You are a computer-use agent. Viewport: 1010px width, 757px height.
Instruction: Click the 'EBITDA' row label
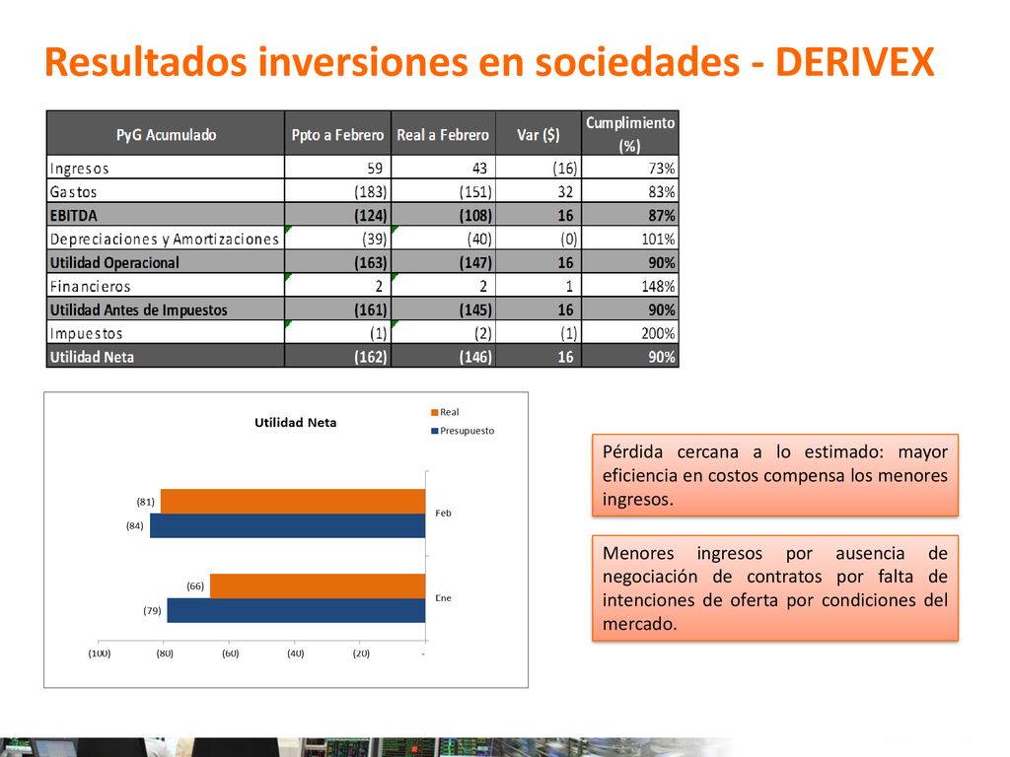coord(73,216)
